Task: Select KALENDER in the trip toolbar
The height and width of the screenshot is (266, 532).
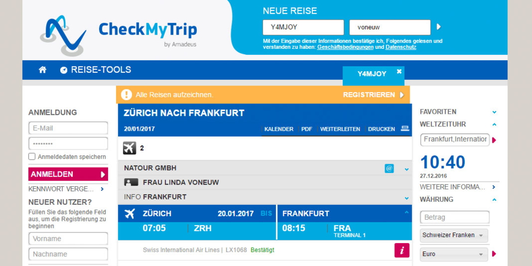Action: [279, 129]
